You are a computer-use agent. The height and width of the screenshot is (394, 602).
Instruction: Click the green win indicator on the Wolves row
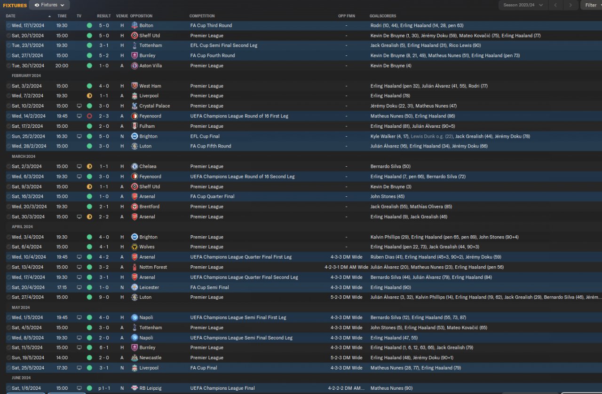point(89,247)
